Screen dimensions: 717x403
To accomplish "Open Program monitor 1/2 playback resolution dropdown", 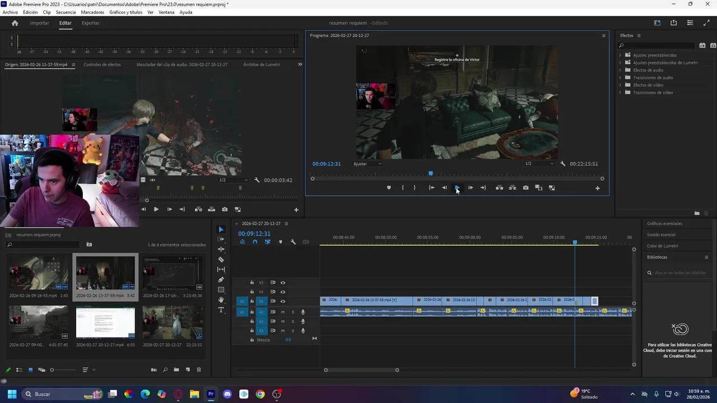I will (x=539, y=164).
